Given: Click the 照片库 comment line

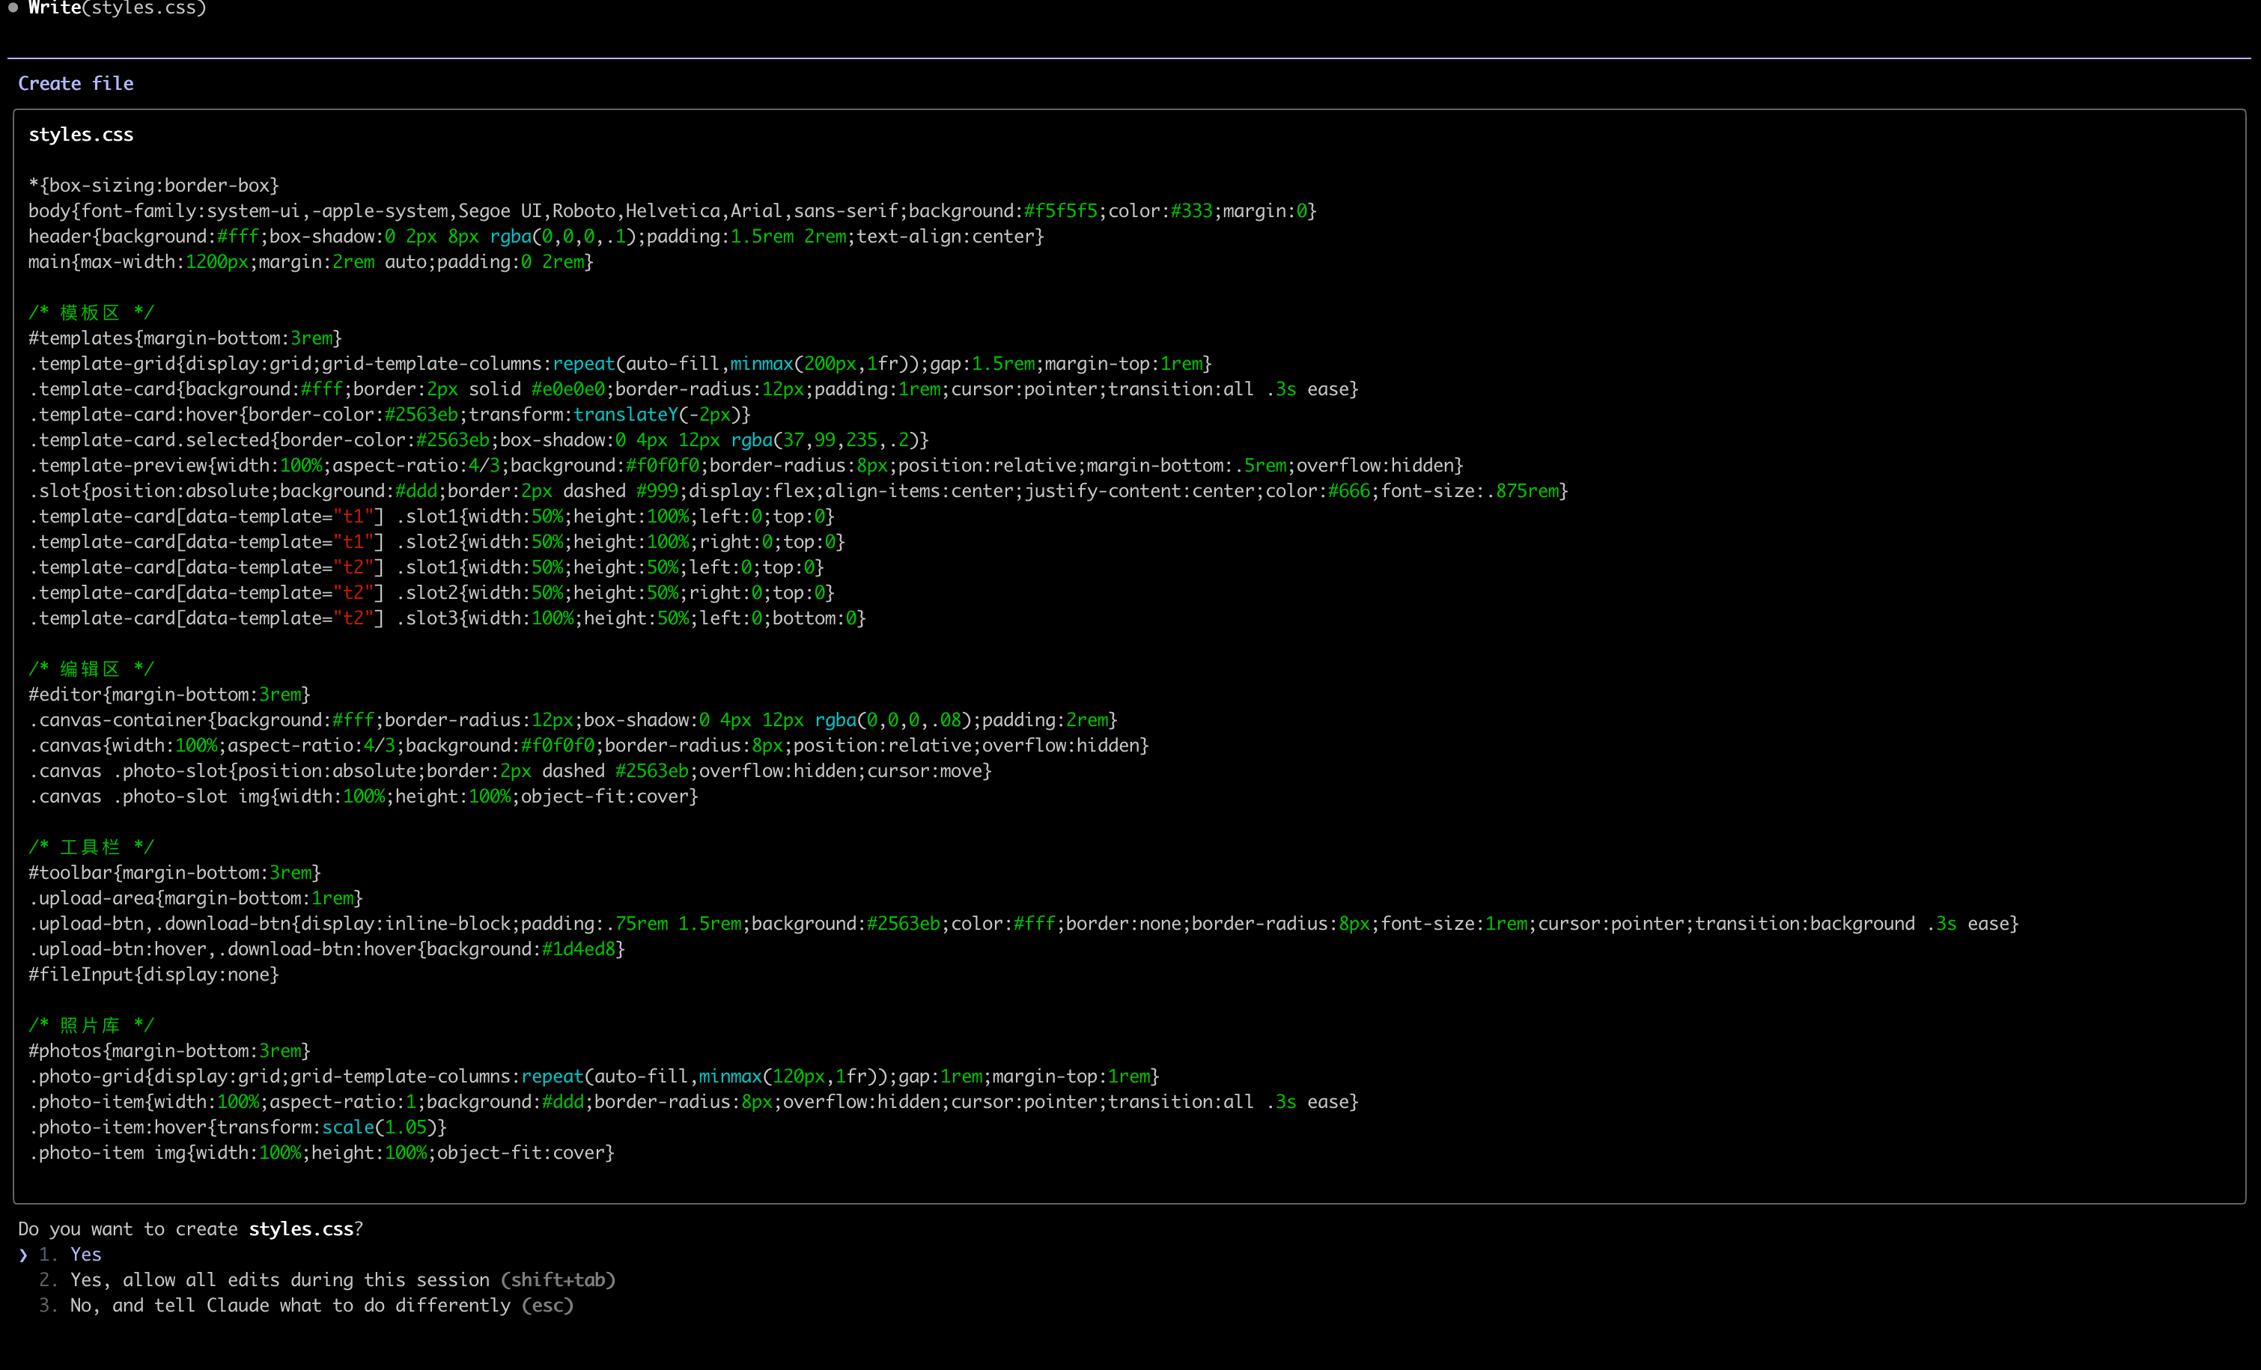Looking at the screenshot, I should click(91, 1025).
